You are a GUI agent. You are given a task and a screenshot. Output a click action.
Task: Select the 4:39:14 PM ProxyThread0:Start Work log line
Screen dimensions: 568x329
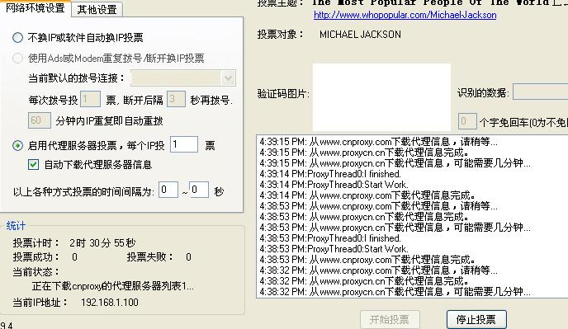334,185
